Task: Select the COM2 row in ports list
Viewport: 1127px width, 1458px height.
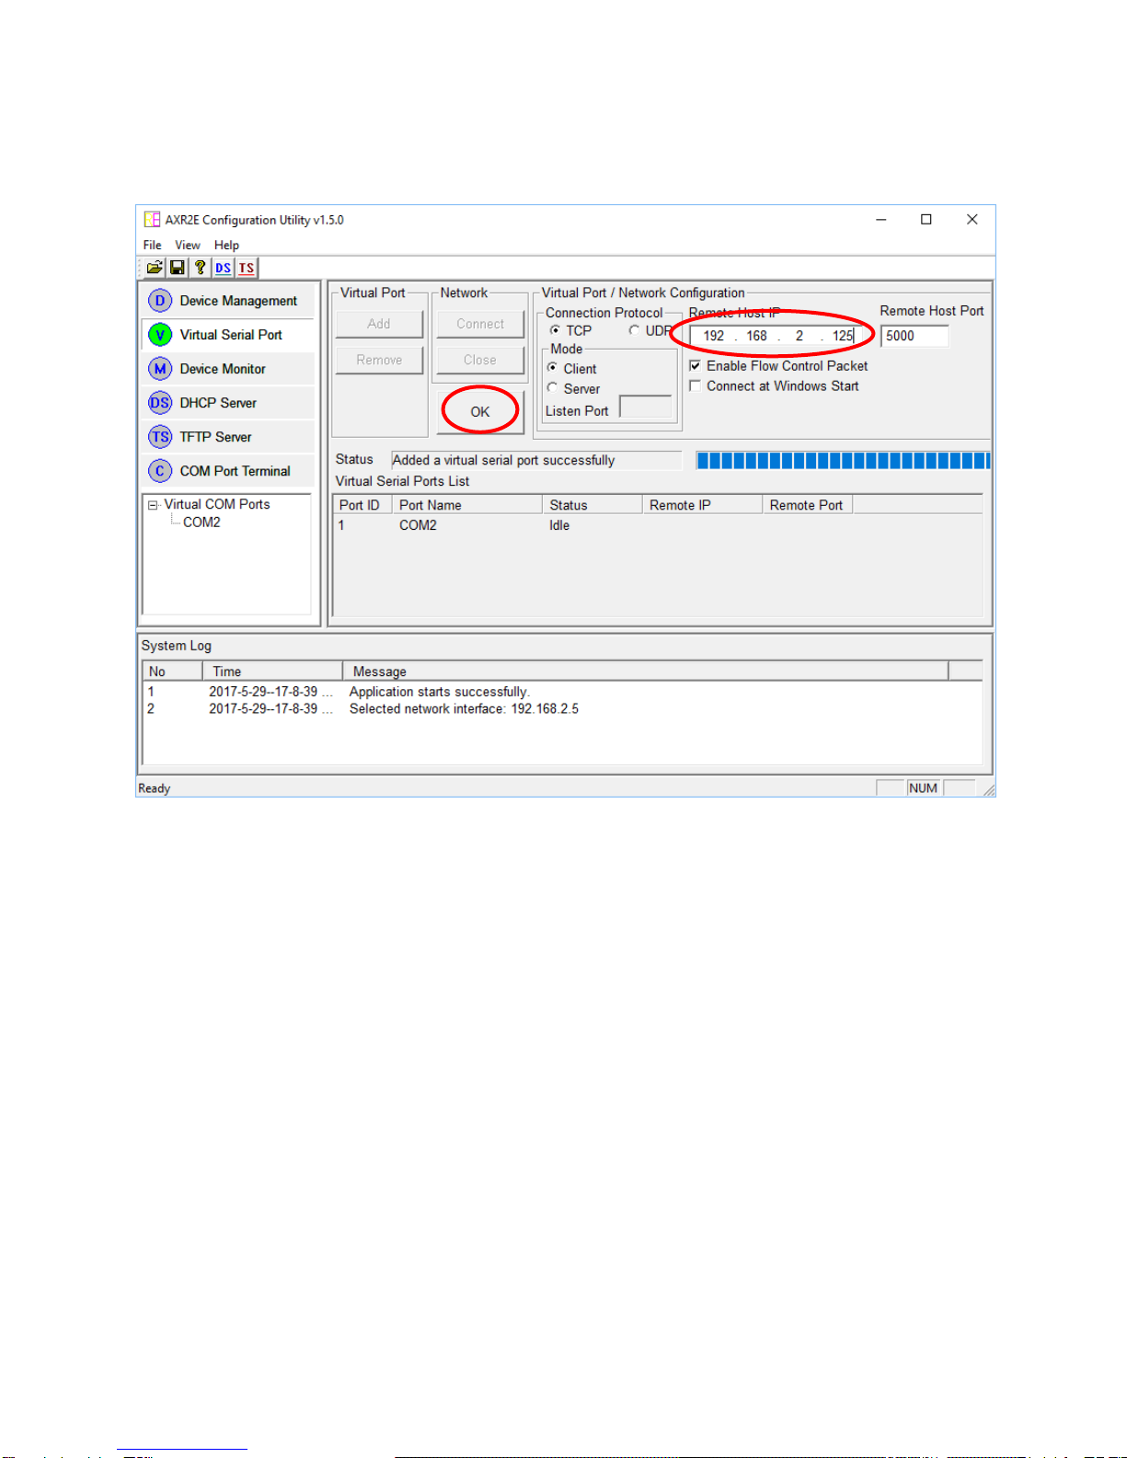Action: pyautogui.click(x=657, y=525)
